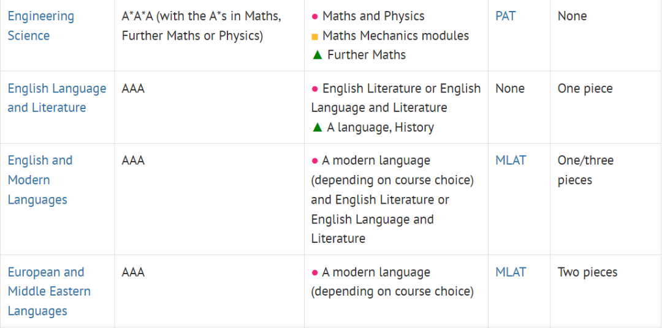Click pink circle in European and Middle Eastern row

[x=314, y=272]
